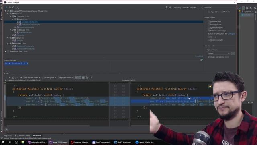Click the forward arrow in diff toolbar
257x145 pixels.
click(21, 77)
